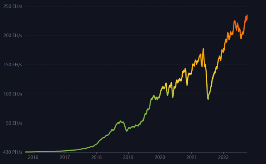Select the line's highest orange peak in late 2022
The image size is (266, 164).
[247, 15]
